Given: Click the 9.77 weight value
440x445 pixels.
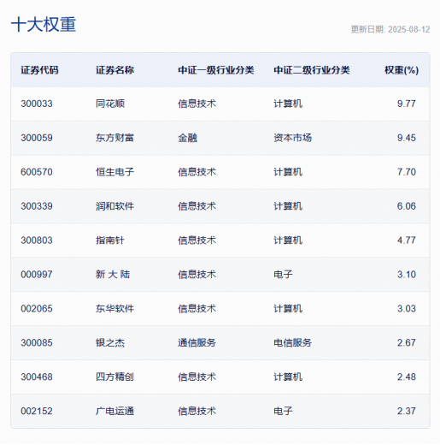Looking at the screenshot, I should coord(407,104).
